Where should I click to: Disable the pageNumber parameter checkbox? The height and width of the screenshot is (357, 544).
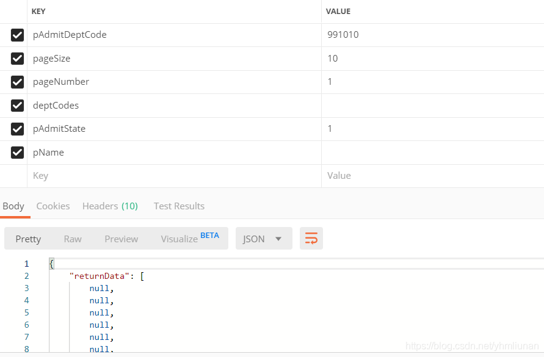[x=17, y=82]
